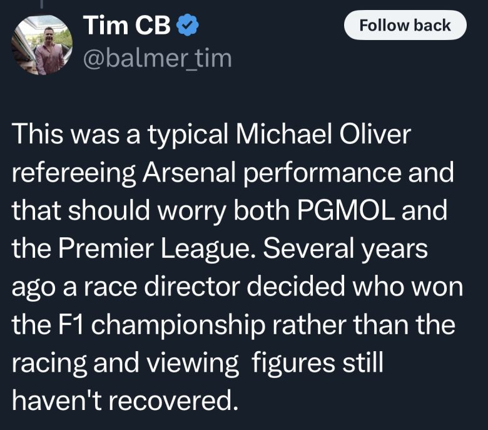Click the @balmer_tim handle
This screenshot has height=430, width=488.
[x=157, y=58]
